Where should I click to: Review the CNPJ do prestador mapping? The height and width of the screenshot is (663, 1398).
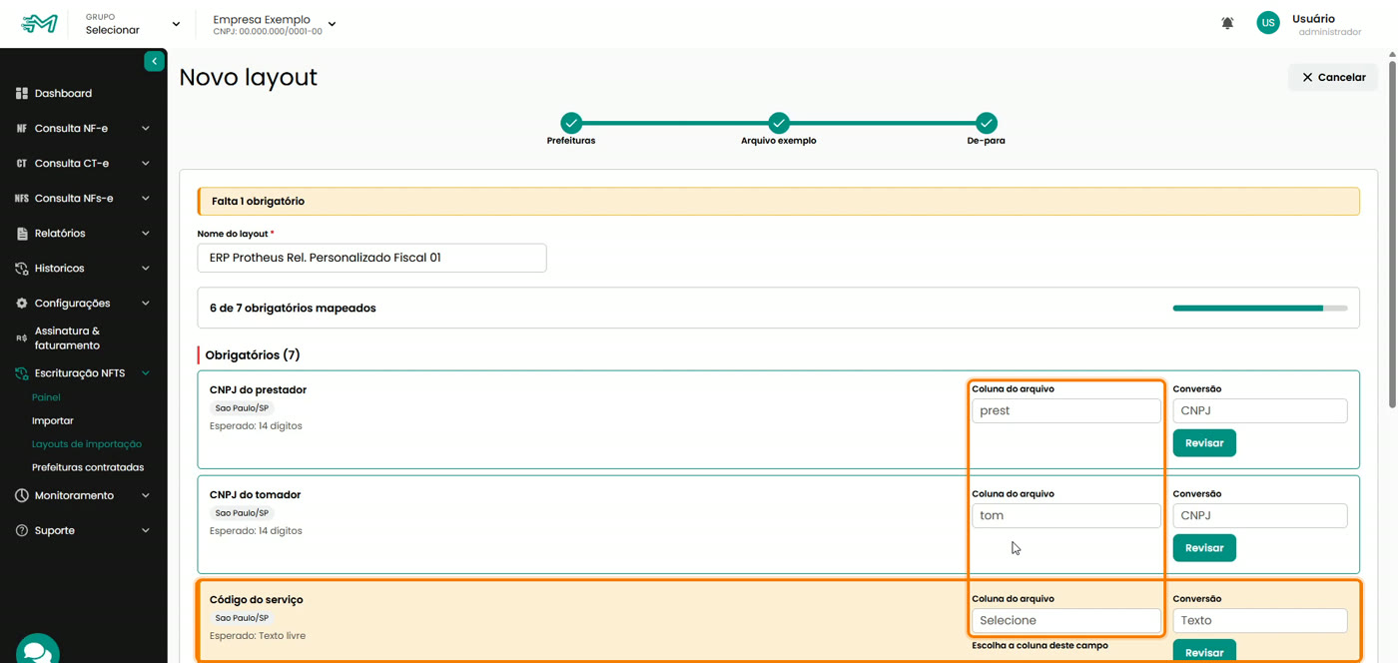(x=1204, y=442)
